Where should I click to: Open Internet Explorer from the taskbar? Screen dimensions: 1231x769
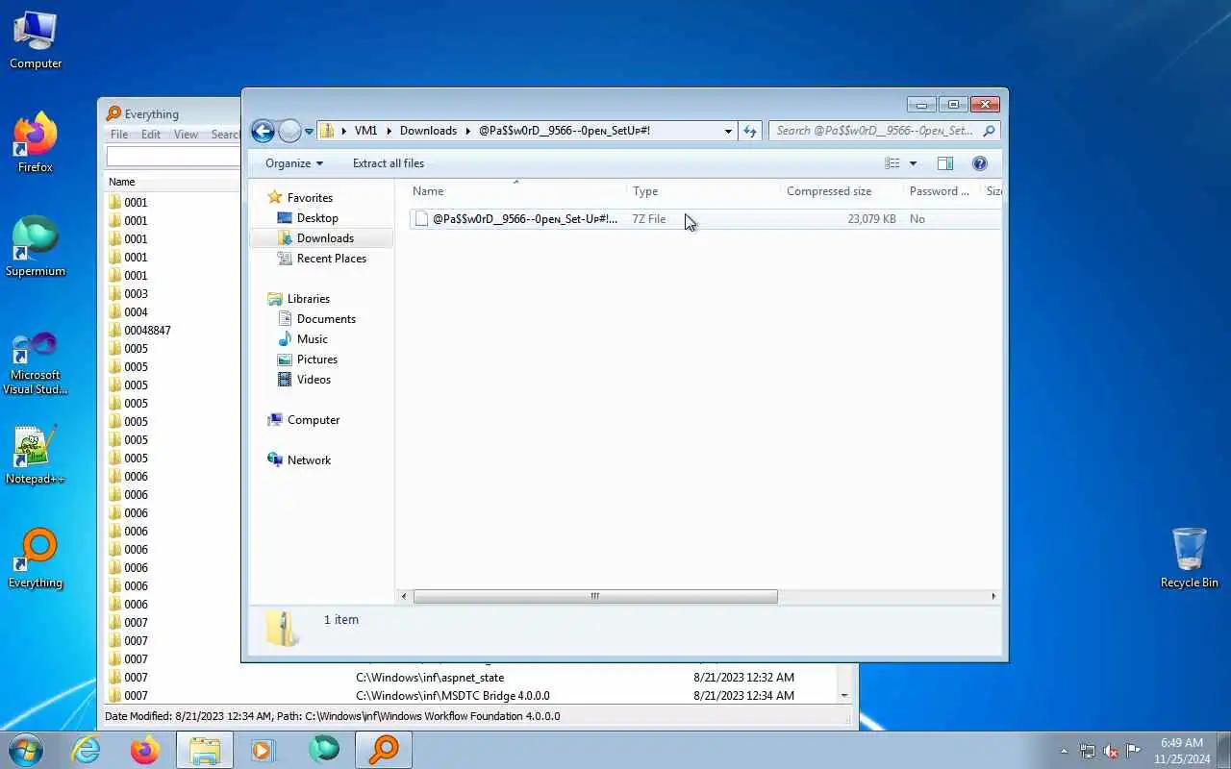tap(87, 750)
